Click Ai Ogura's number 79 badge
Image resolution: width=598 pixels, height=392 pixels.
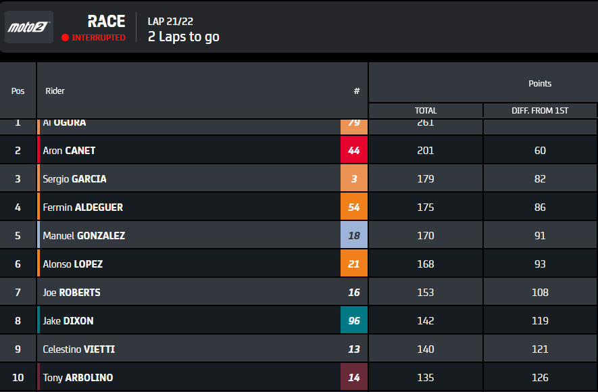tap(354, 126)
